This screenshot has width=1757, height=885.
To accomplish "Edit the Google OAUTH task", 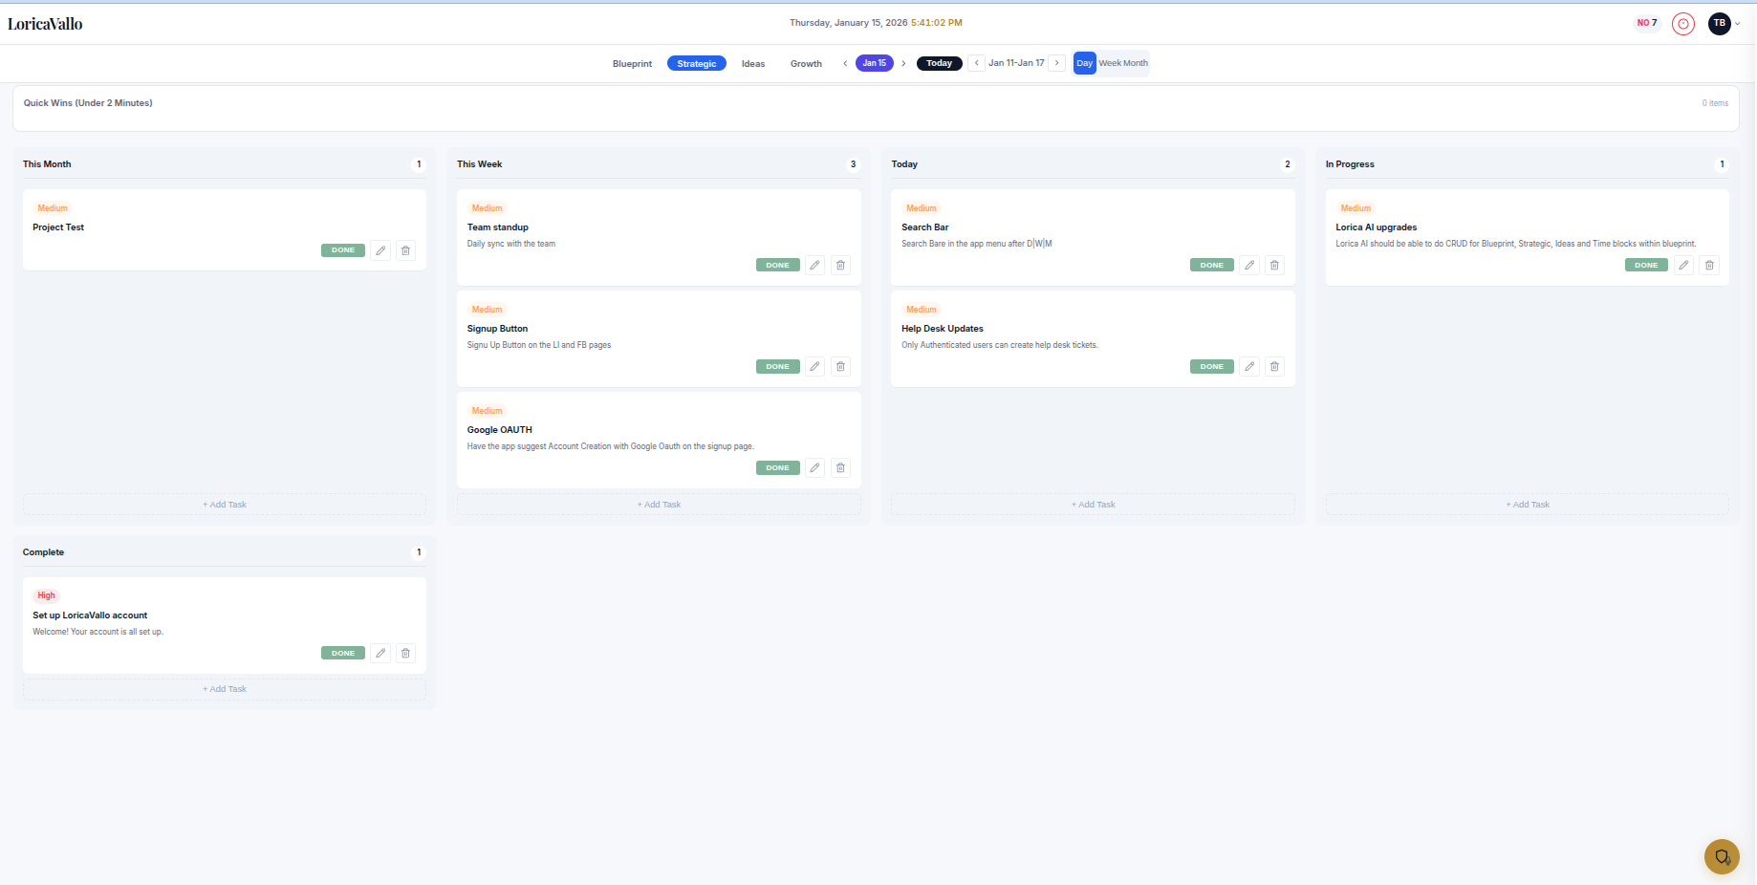I will tap(814, 467).
